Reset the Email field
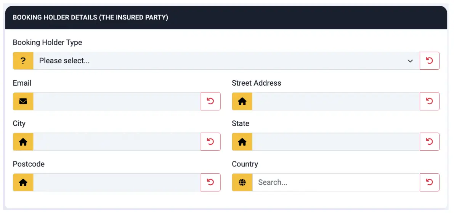The width and height of the screenshot is (454, 214). click(x=210, y=101)
